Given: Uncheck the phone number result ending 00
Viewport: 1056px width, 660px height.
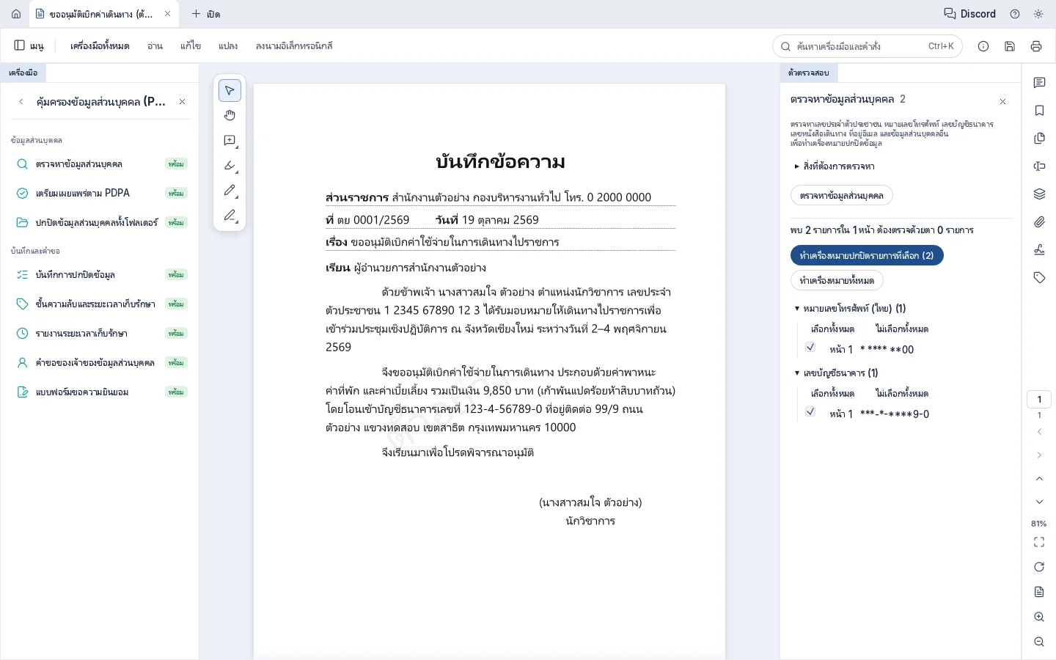Looking at the screenshot, I should coord(810,348).
